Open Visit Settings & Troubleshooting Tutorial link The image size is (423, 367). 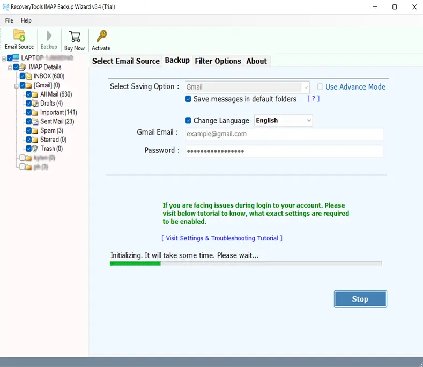point(222,238)
